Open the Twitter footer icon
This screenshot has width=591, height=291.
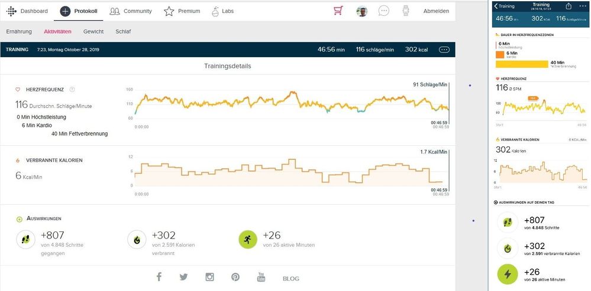pos(183,277)
